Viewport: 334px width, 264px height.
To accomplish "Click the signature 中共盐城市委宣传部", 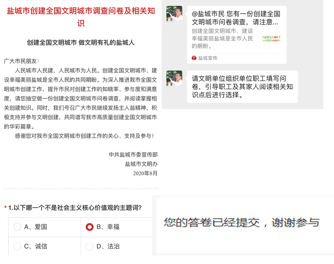I will [x=133, y=155].
